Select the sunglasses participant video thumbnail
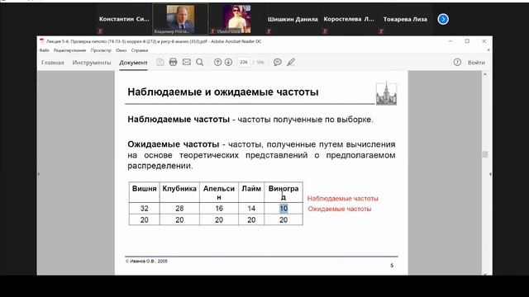Screen dimensions: 529x297 coord(236,19)
